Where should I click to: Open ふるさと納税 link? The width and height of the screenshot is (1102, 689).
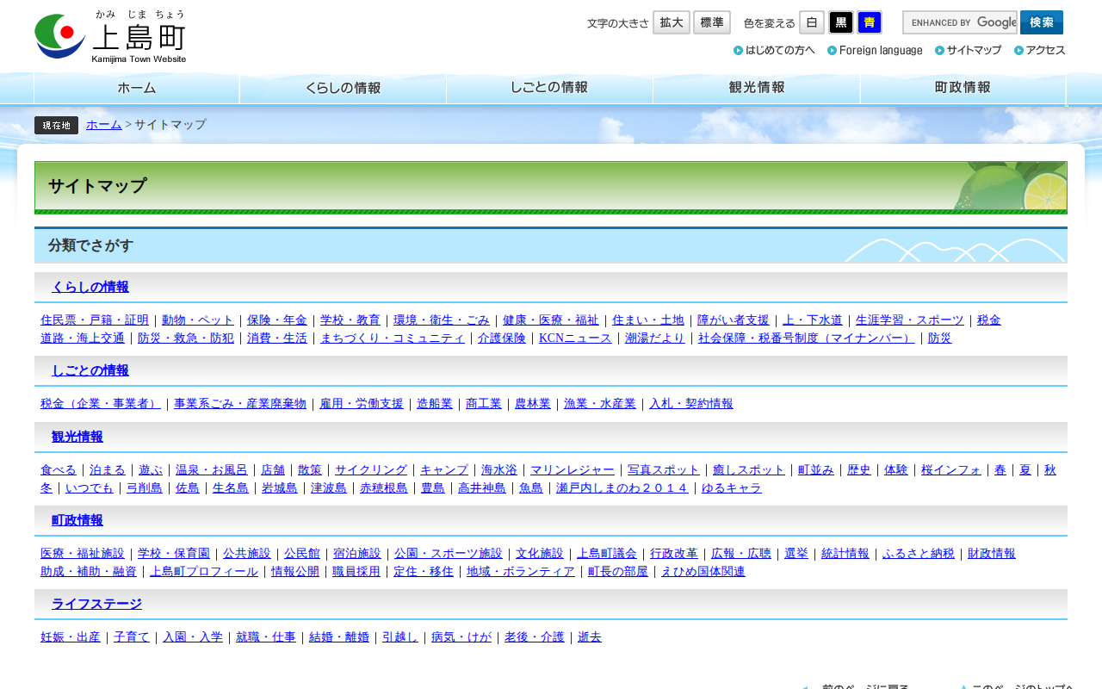pyautogui.click(x=919, y=554)
